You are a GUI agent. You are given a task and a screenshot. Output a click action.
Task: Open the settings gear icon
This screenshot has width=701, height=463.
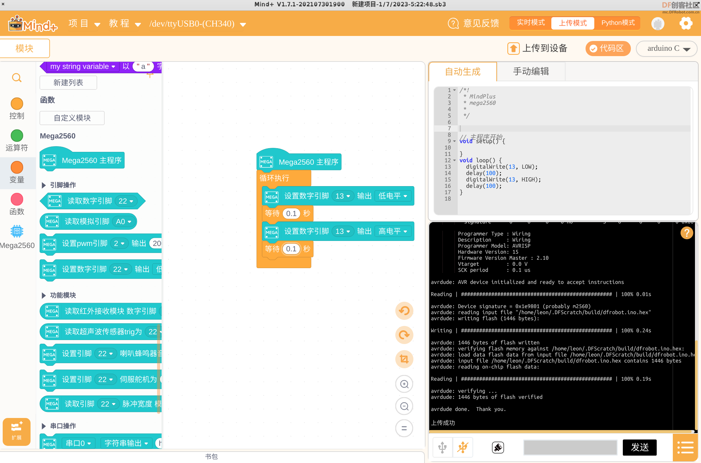(x=686, y=23)
